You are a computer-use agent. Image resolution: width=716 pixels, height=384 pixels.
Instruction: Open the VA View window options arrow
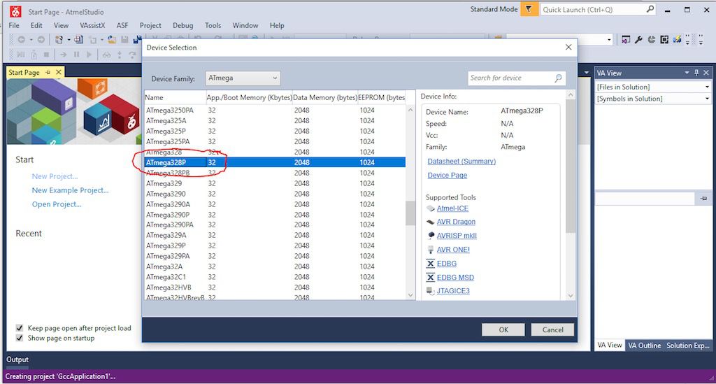tap(687, 73)
